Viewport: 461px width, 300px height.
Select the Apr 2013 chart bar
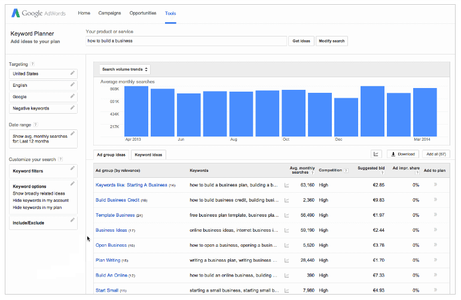136,111
